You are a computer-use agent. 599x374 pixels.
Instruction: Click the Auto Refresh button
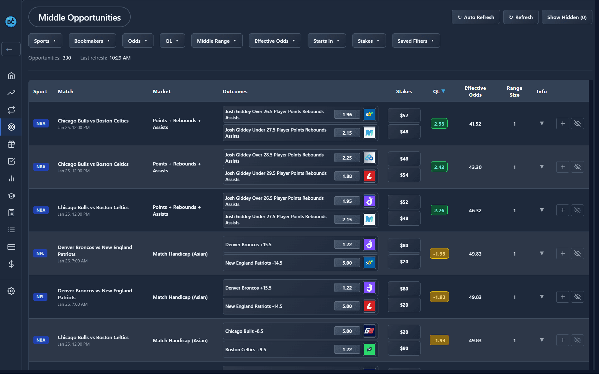(x=475, y=17)
